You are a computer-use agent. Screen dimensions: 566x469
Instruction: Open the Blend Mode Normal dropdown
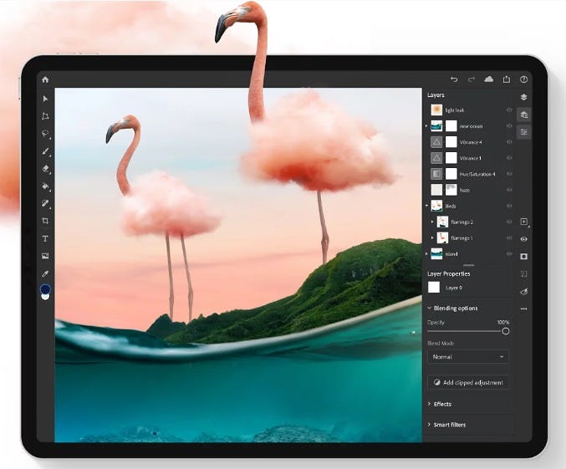tap(468, 357)
